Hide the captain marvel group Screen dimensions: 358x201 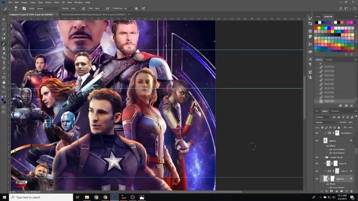click(317, 157)
